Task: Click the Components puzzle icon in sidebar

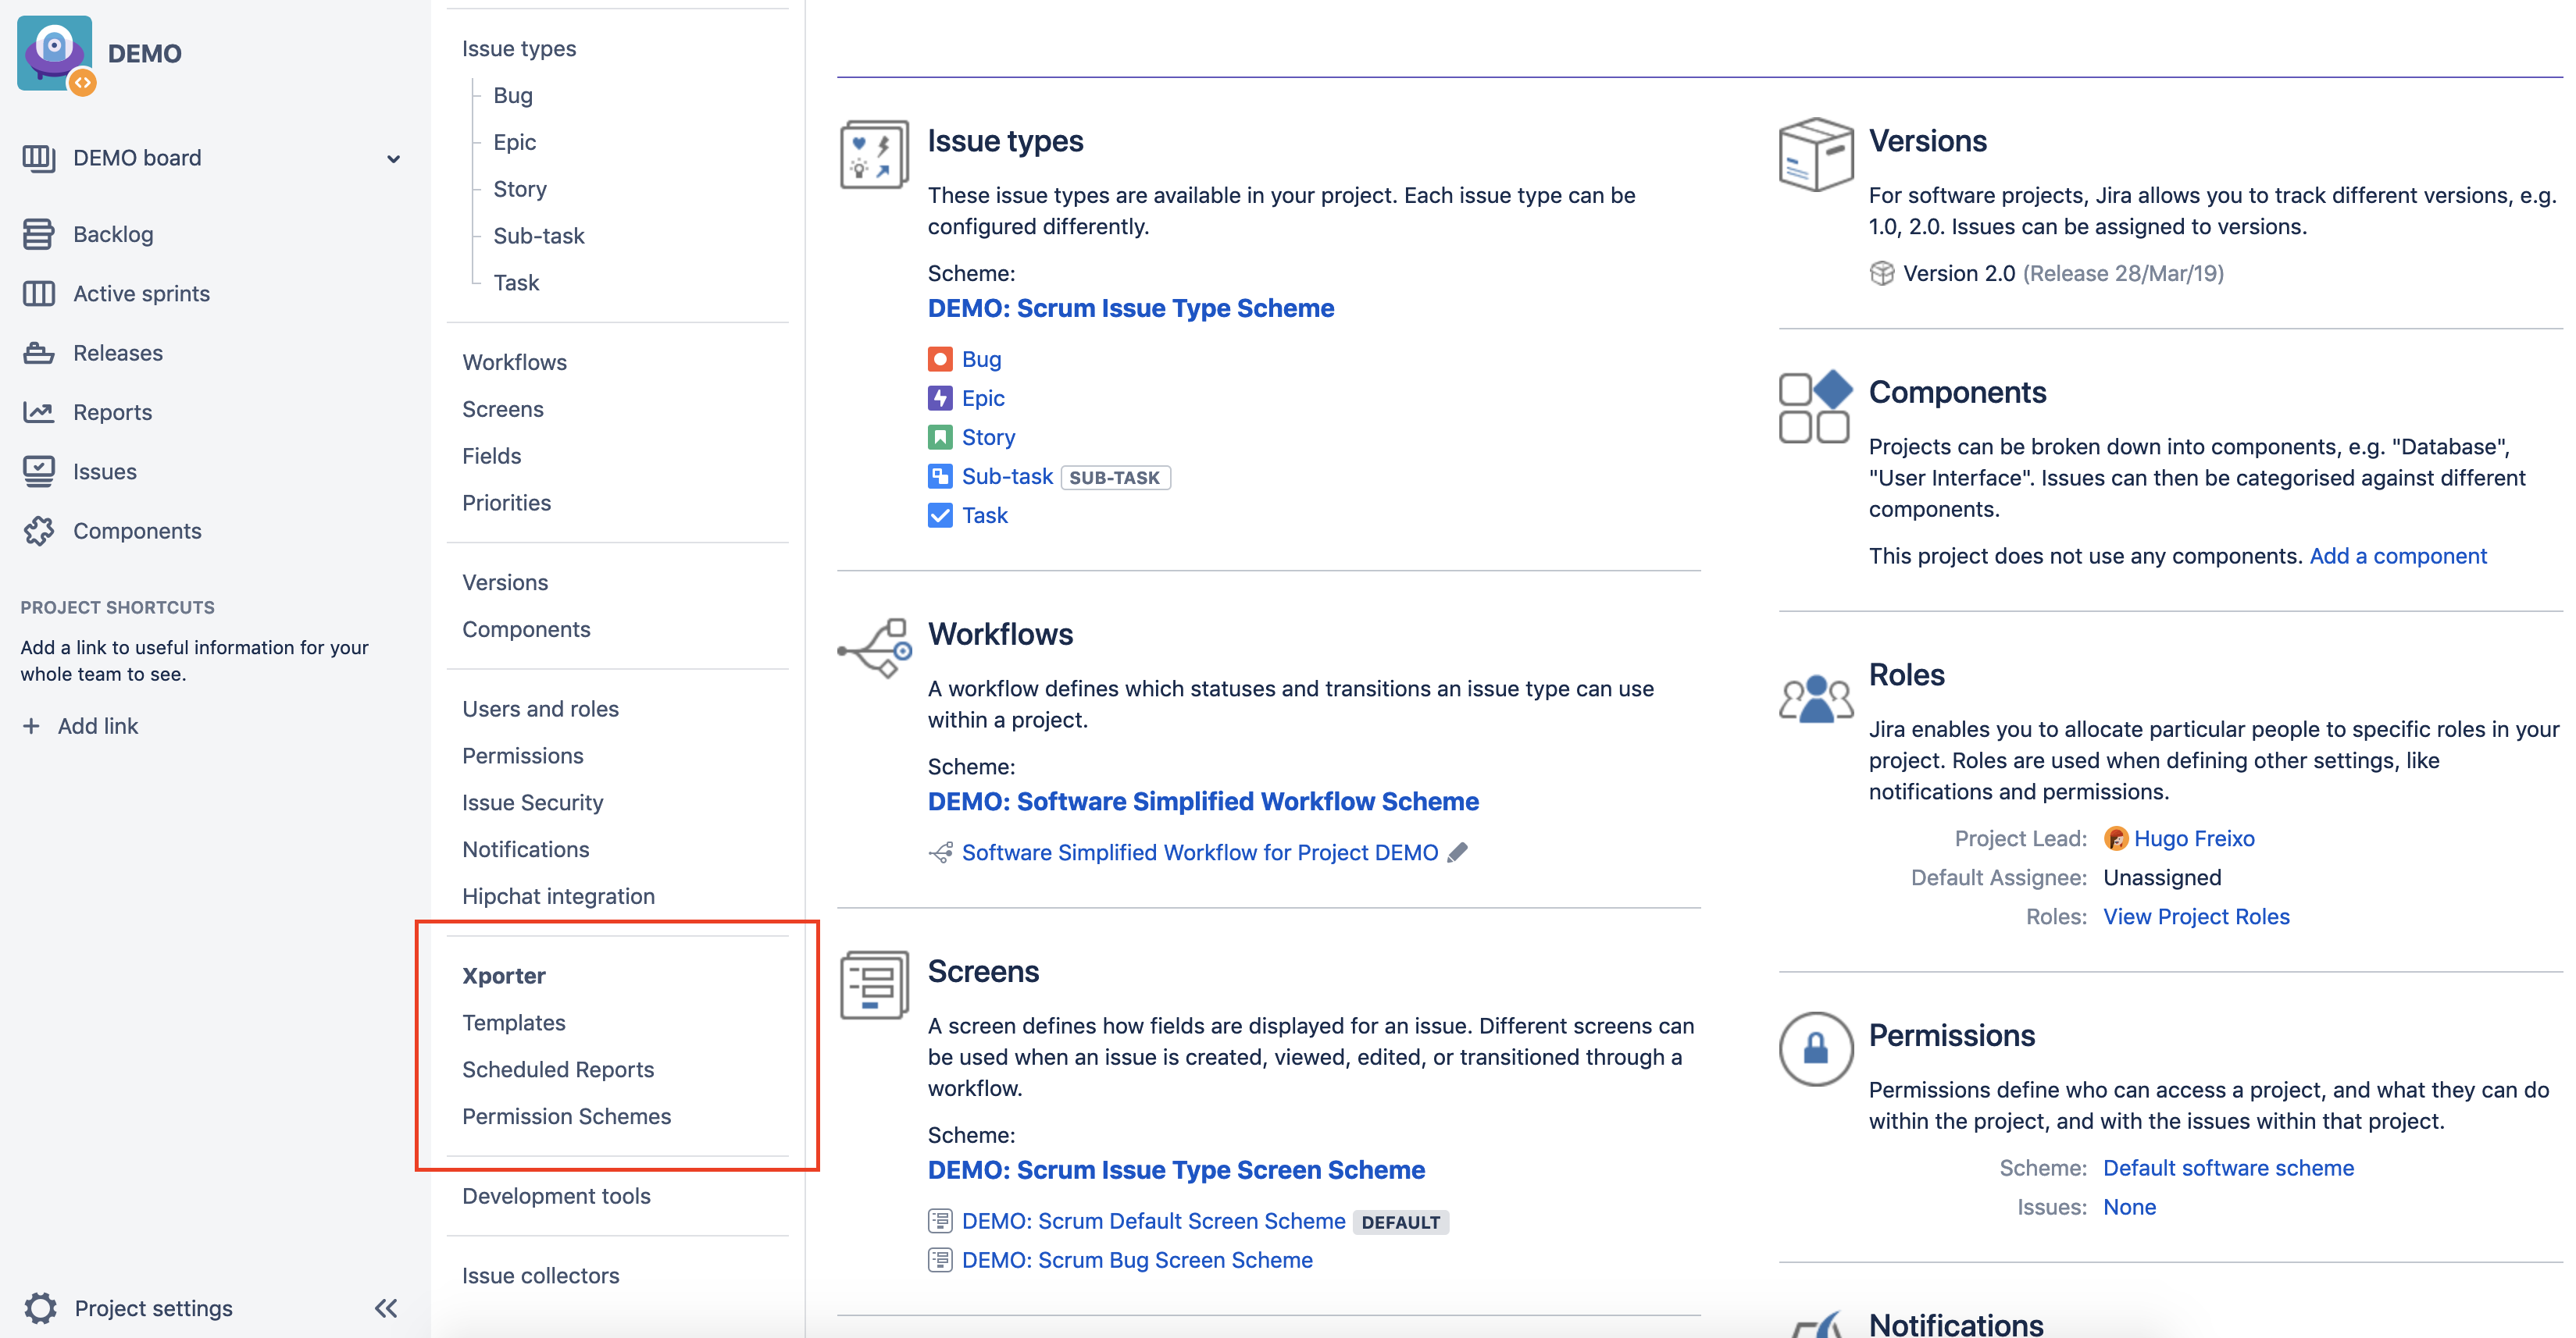Action: [38, 531]
